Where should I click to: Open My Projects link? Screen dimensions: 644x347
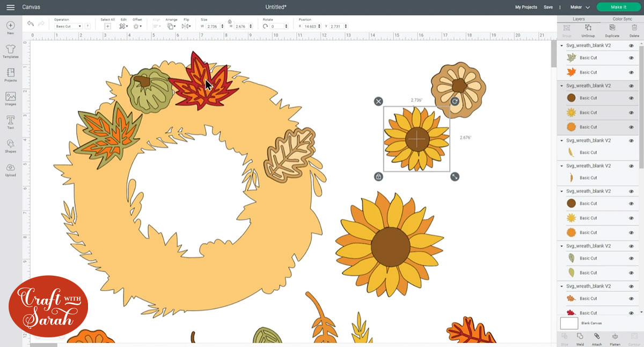coord(526,7)
